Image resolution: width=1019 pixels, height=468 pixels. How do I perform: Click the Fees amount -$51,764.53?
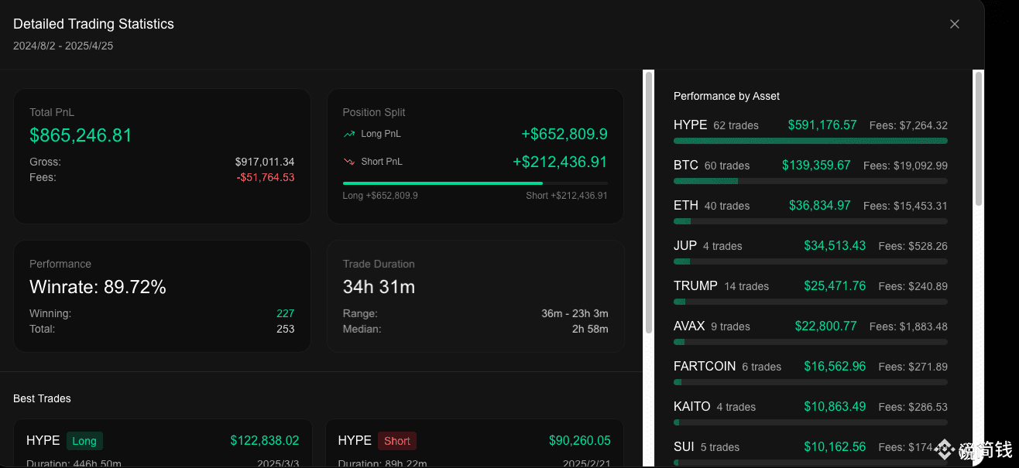point(266,177)
